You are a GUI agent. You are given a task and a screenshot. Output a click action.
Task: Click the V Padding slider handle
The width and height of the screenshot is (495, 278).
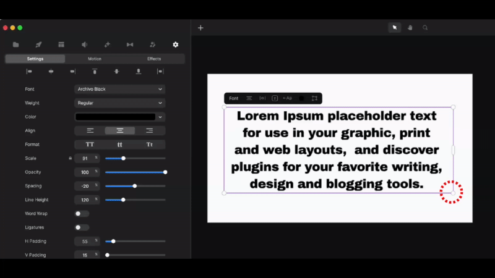(x=107, y=255)
